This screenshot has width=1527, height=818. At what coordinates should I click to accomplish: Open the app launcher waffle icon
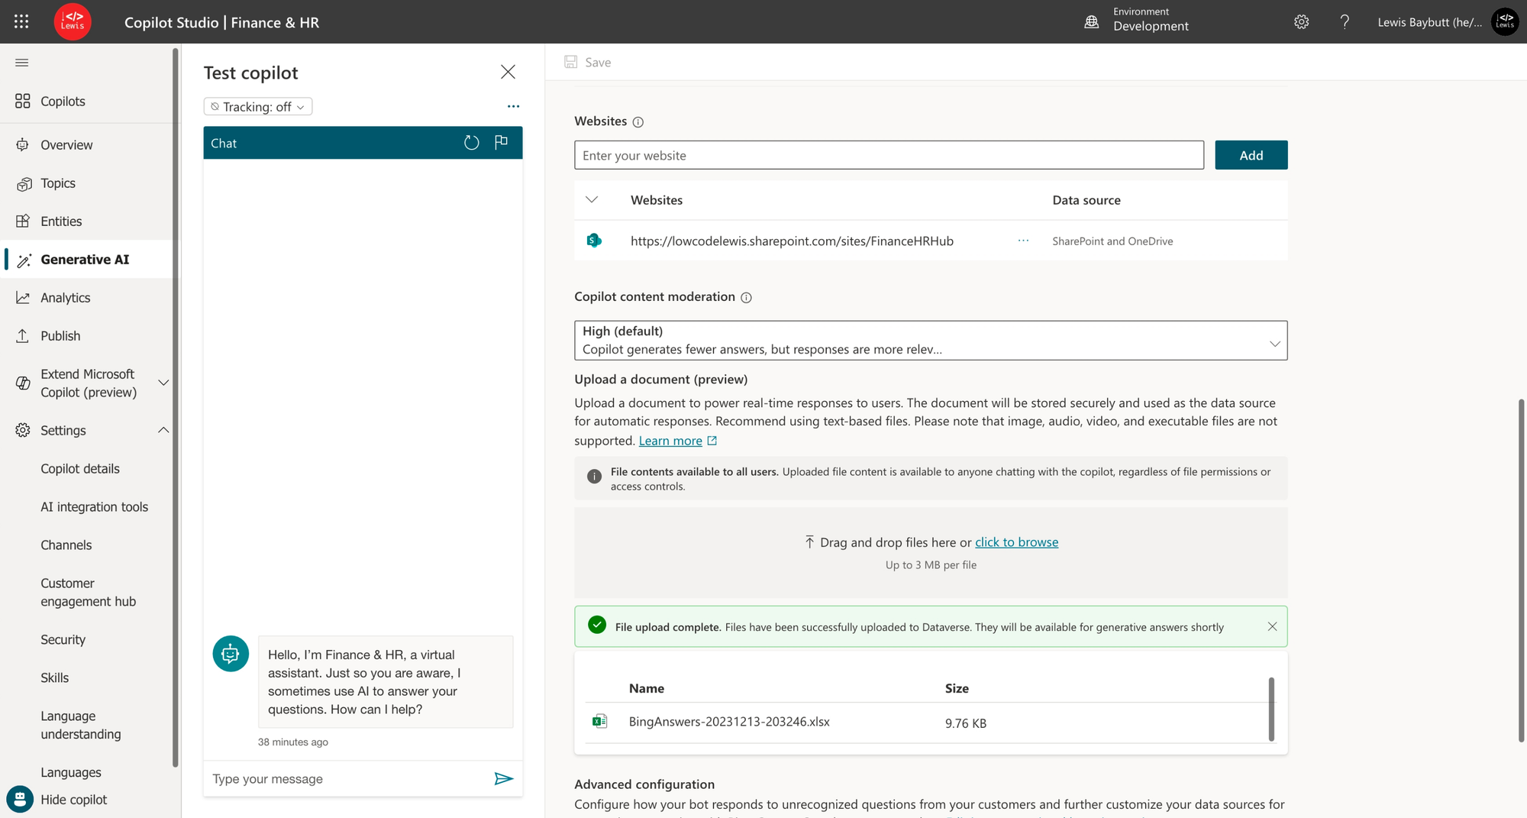pos(21,21)
